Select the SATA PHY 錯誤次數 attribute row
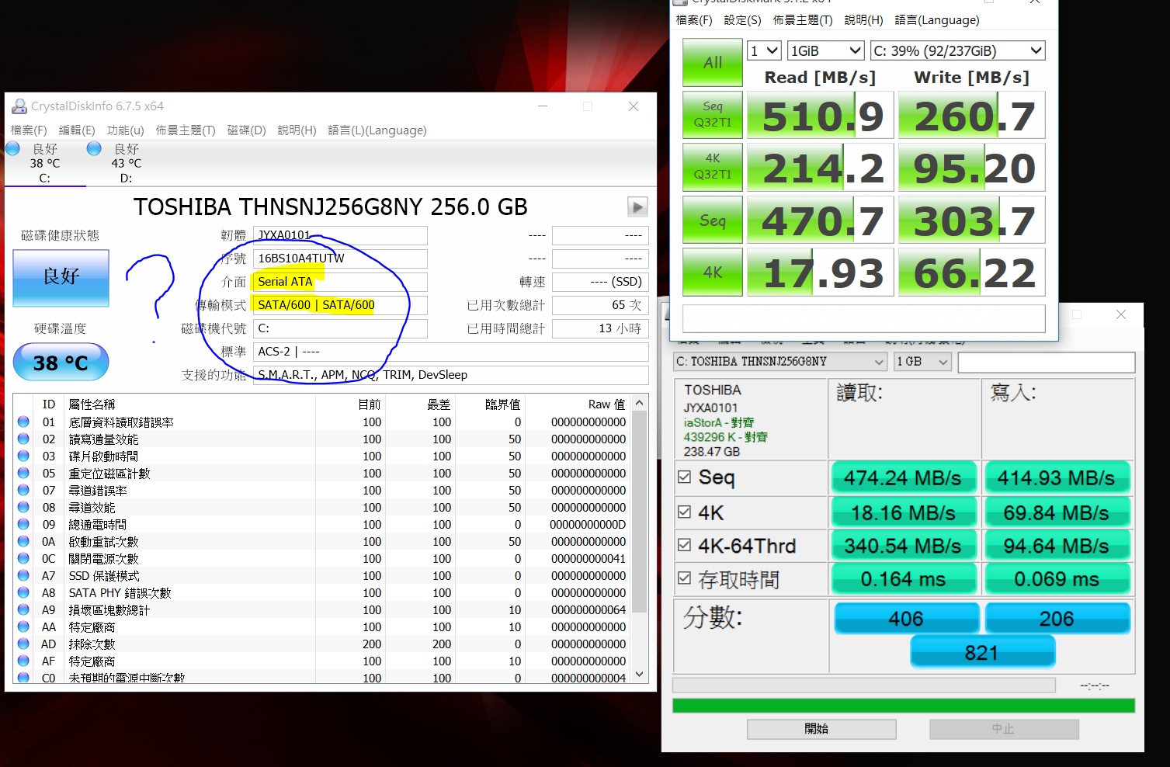 point(322,593)
